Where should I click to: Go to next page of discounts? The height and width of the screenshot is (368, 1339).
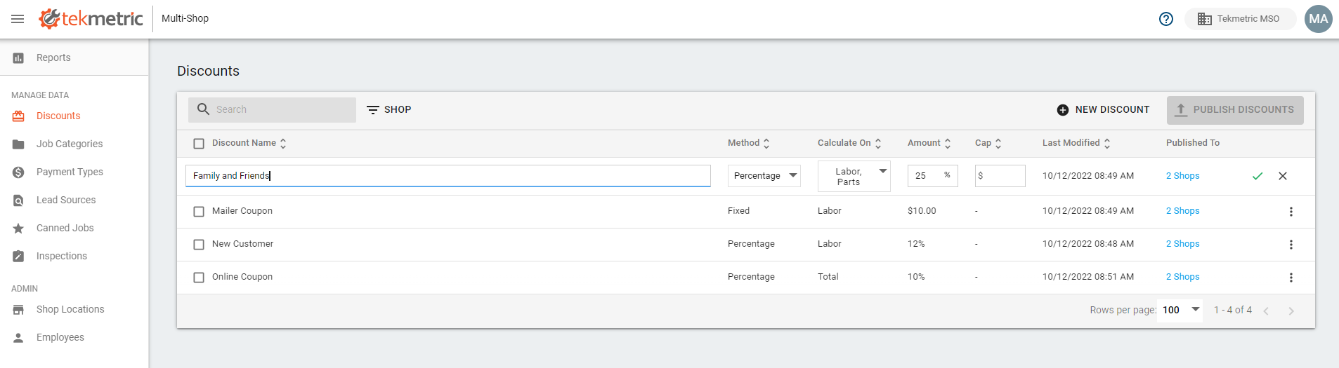click(x=1291, y=311)
